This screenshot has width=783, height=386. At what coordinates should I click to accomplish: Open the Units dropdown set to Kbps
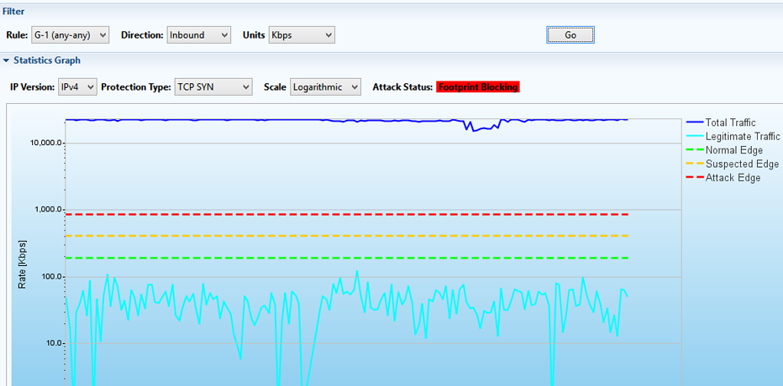point(302,35)
